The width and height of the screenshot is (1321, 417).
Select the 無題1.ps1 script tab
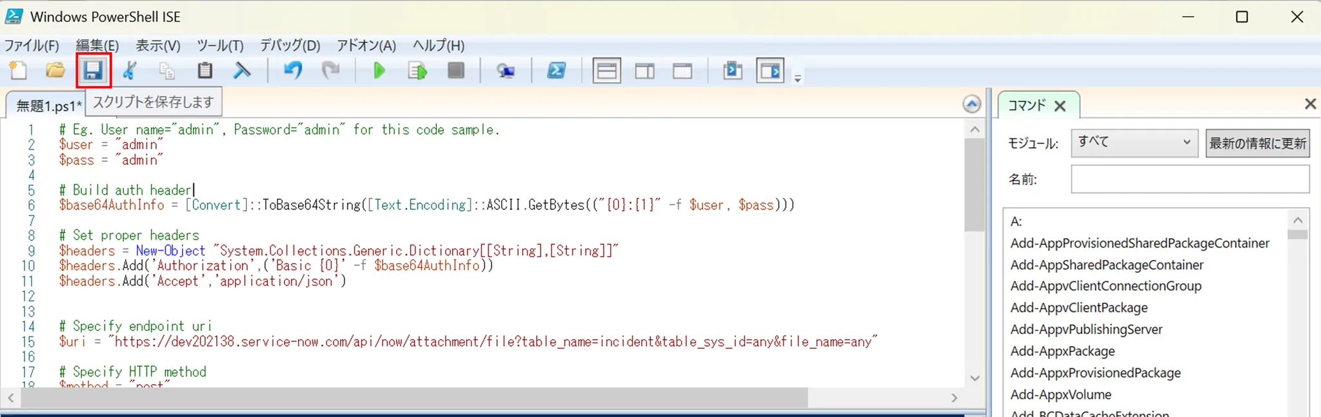(47, 106)
